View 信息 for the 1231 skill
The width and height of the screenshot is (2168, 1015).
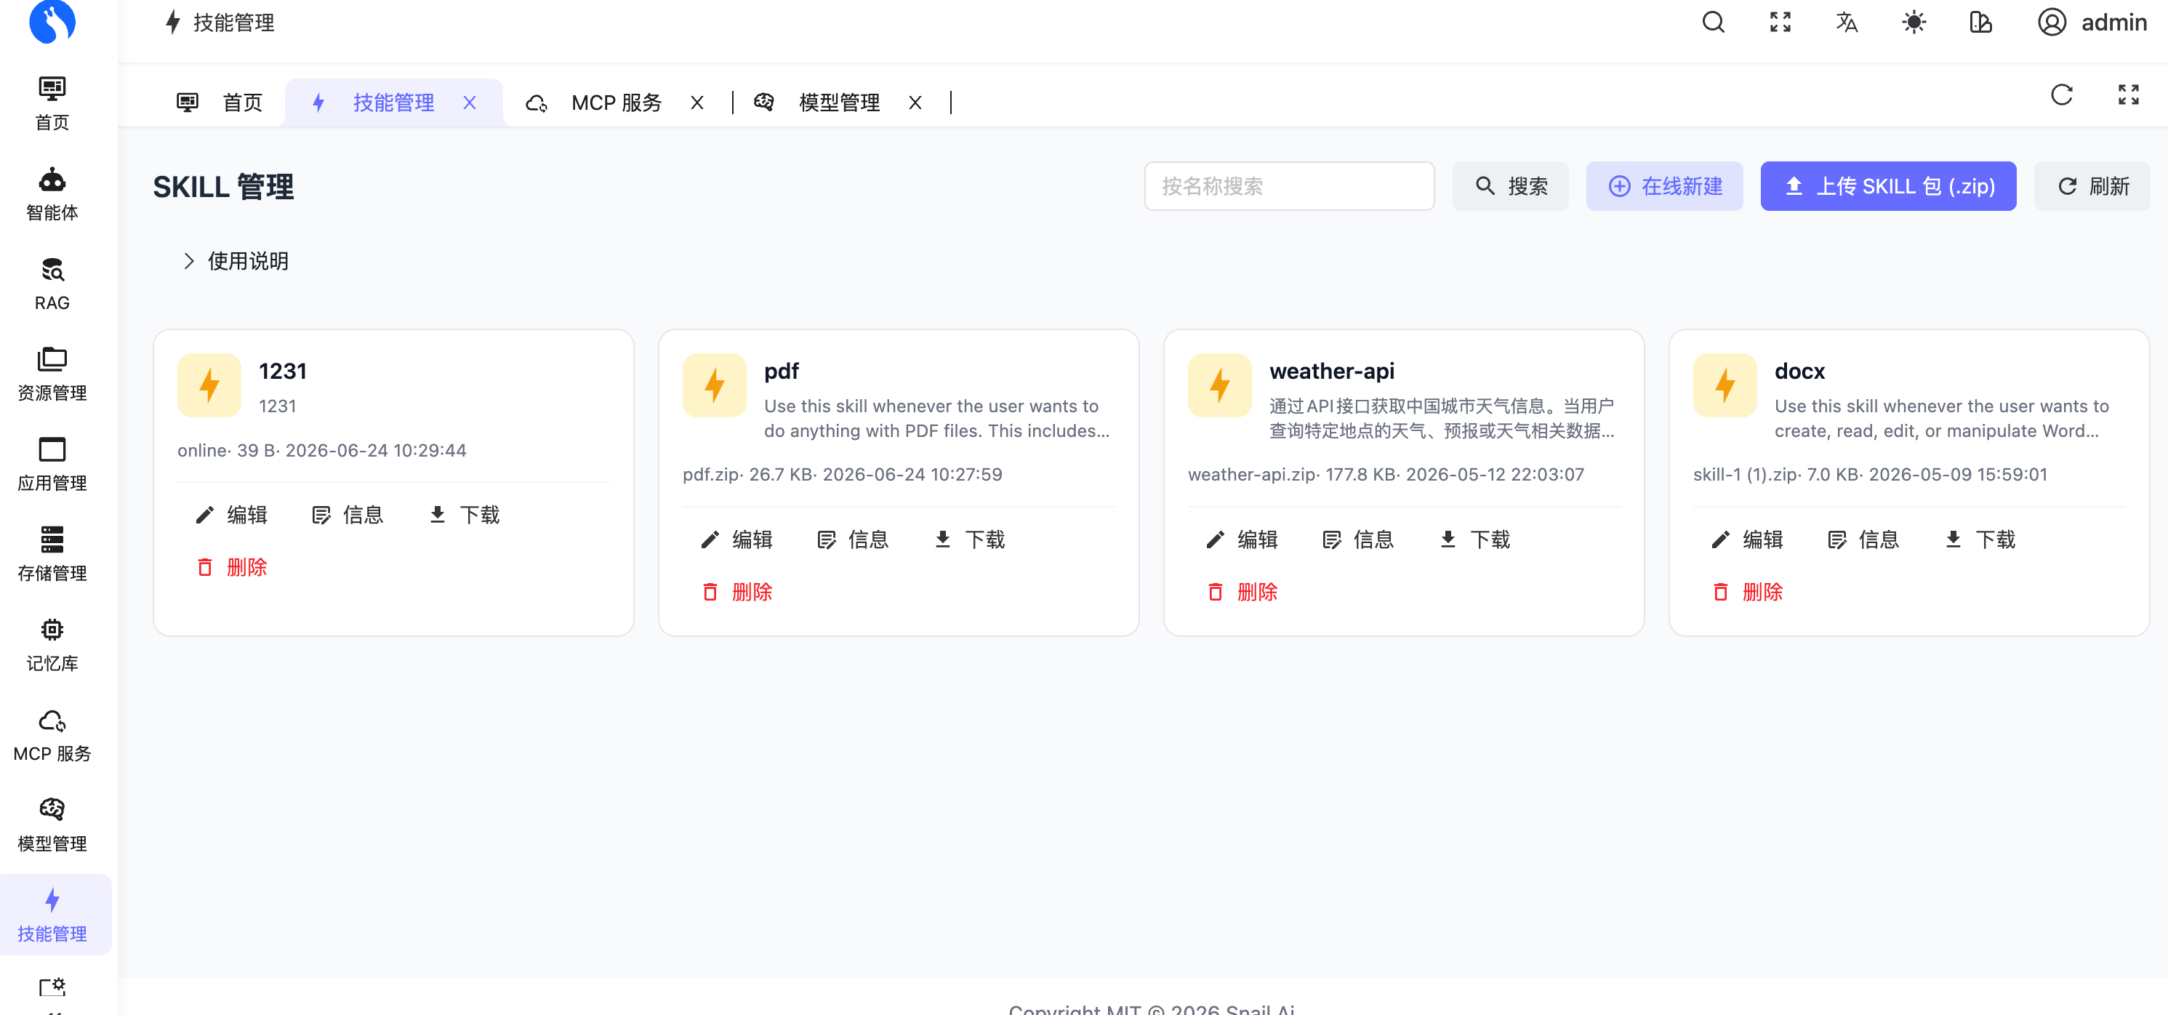pos(347,514)
